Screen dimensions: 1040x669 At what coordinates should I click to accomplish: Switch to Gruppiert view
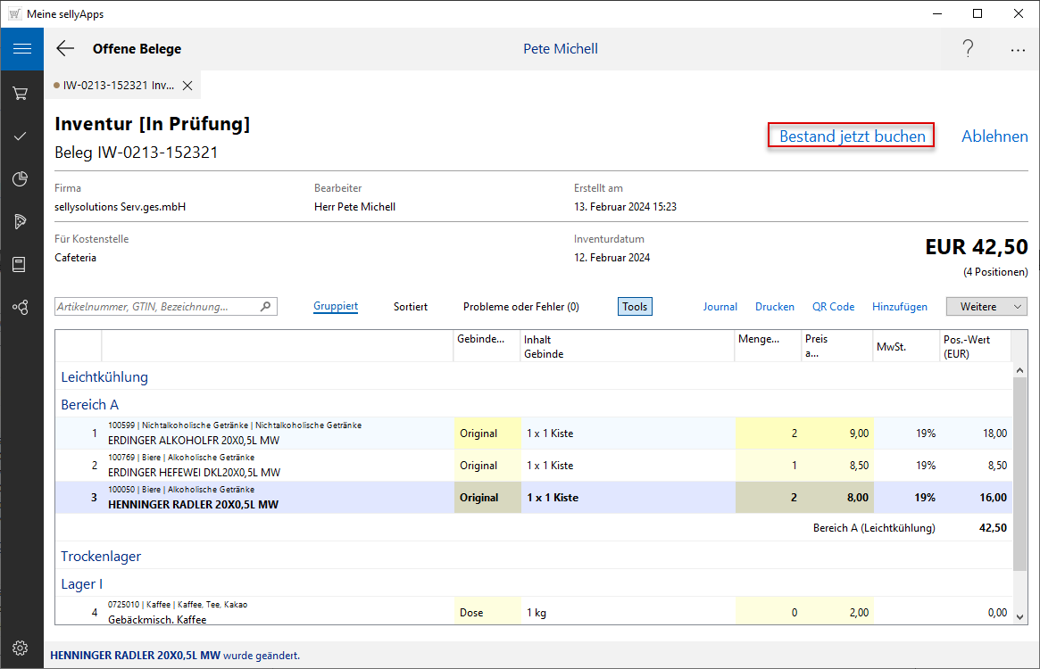(336, 307)
